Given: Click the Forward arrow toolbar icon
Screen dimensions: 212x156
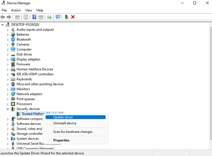Looking at the screenshot, I should 9,17.
